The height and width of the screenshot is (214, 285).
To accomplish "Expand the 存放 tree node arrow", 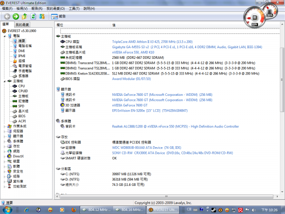I will click(x=4, y=146).
